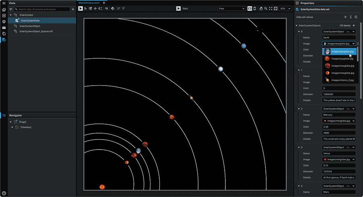
Task: Click the Search data structures and enums field
Action: click(42, 9)
